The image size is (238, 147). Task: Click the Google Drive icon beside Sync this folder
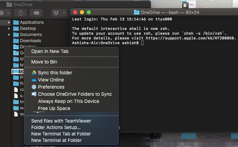[x=34, y=73]
